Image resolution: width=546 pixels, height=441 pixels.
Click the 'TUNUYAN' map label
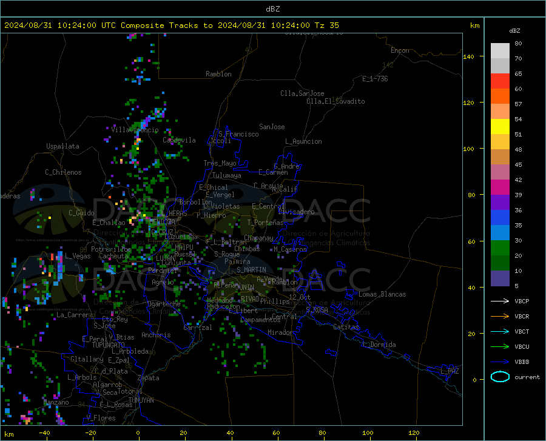(141, 400)
